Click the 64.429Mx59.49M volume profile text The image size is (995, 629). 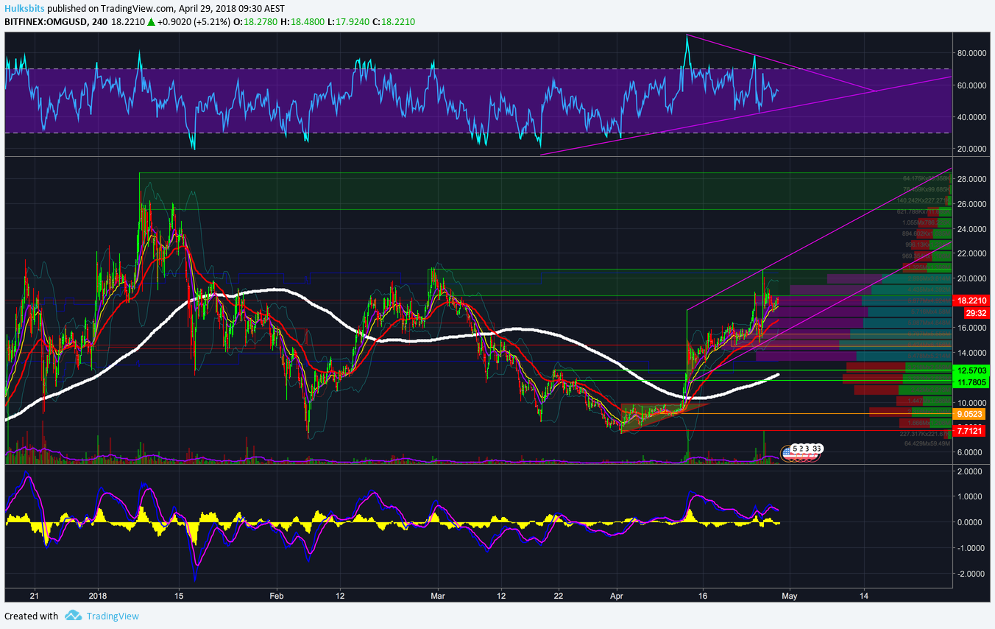[927, 443]
